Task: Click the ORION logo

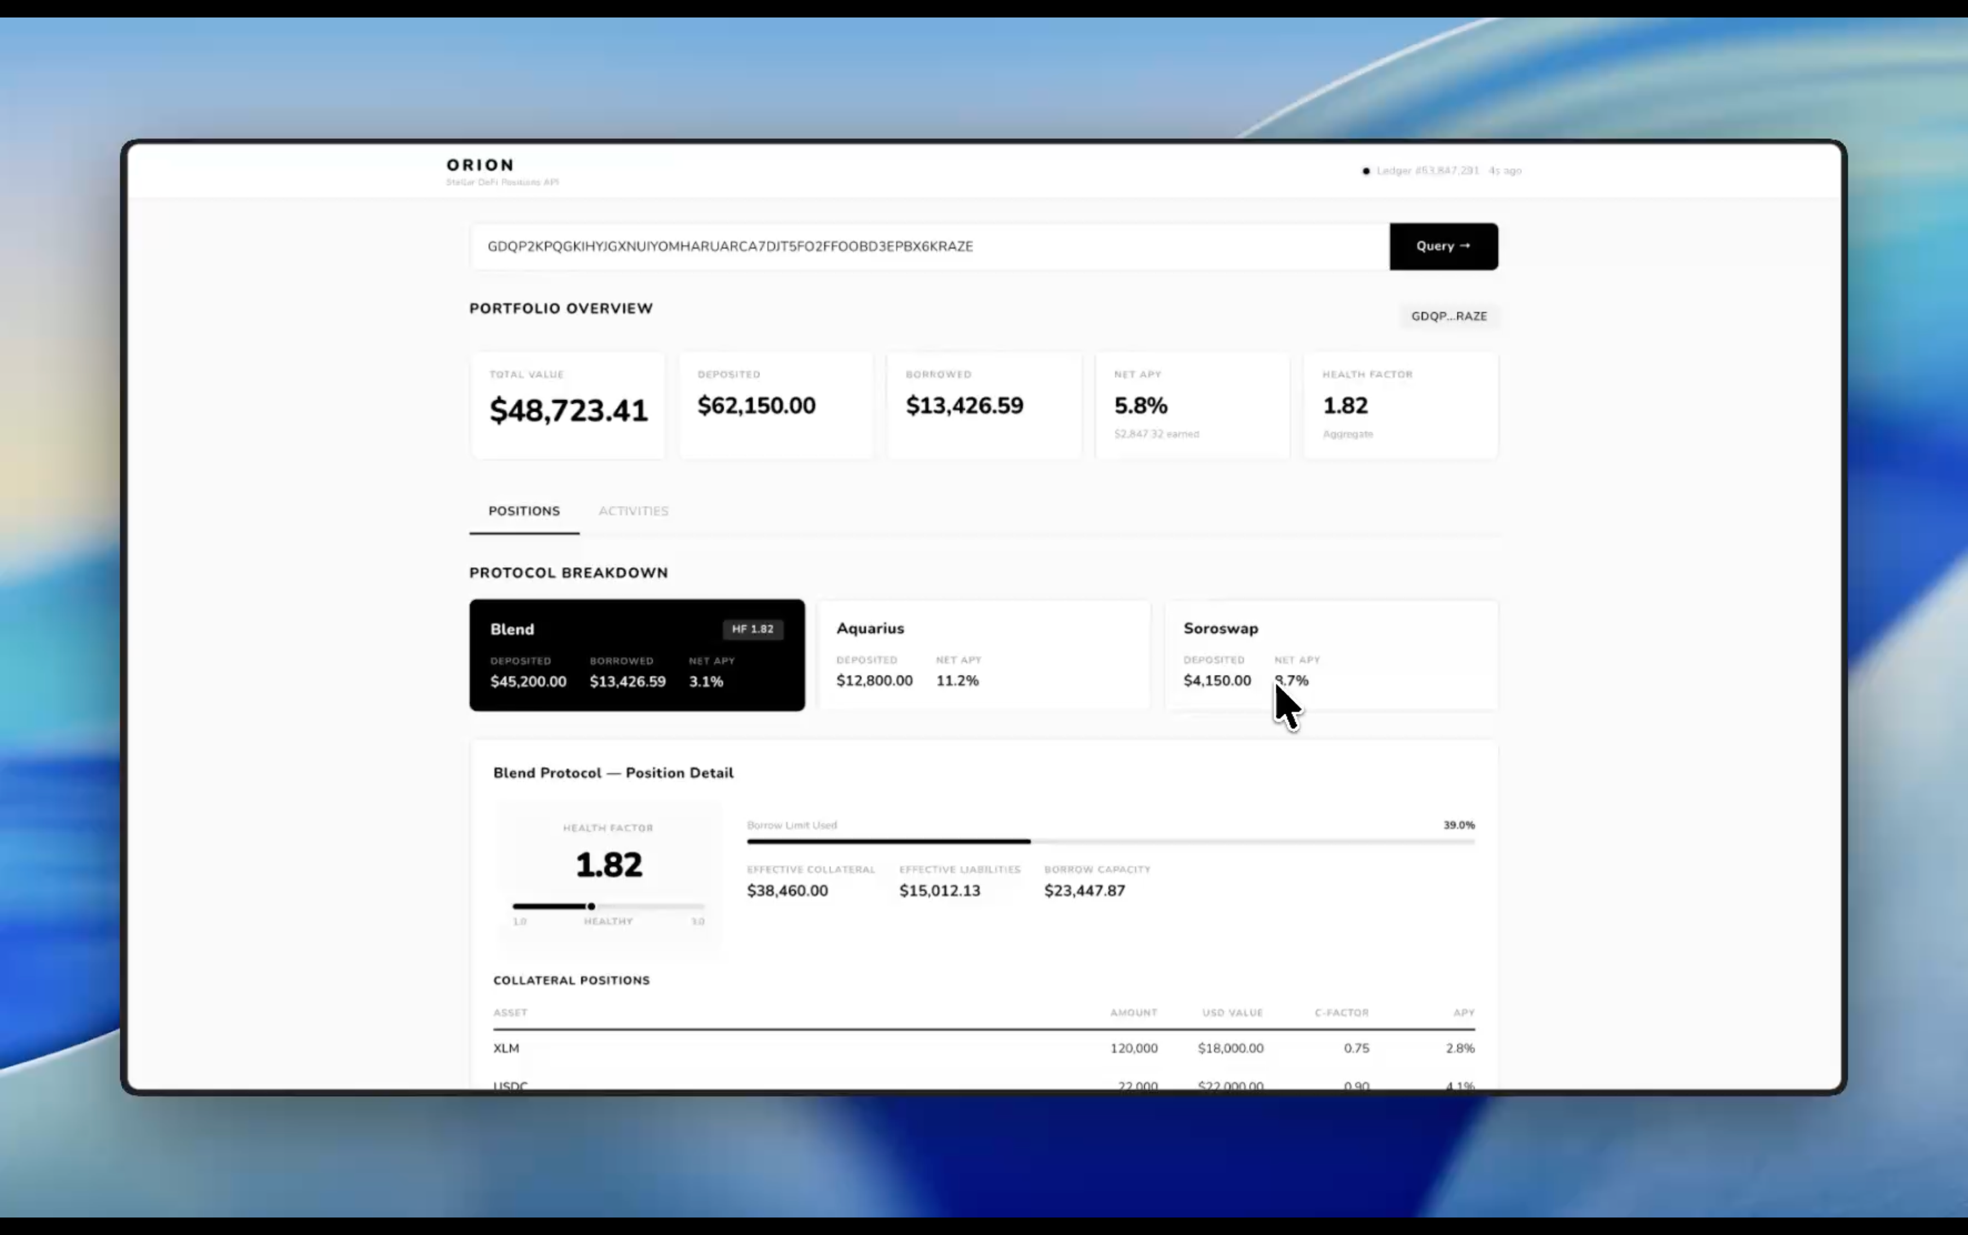Action: [481, 165]
